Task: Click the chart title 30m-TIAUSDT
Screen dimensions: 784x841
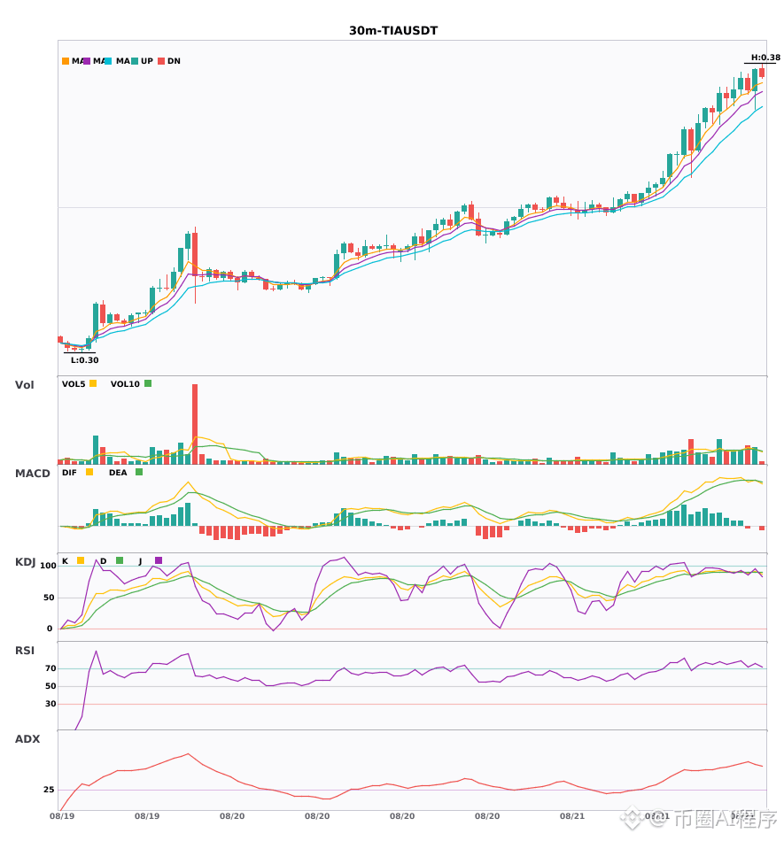Action: point(393,31)
